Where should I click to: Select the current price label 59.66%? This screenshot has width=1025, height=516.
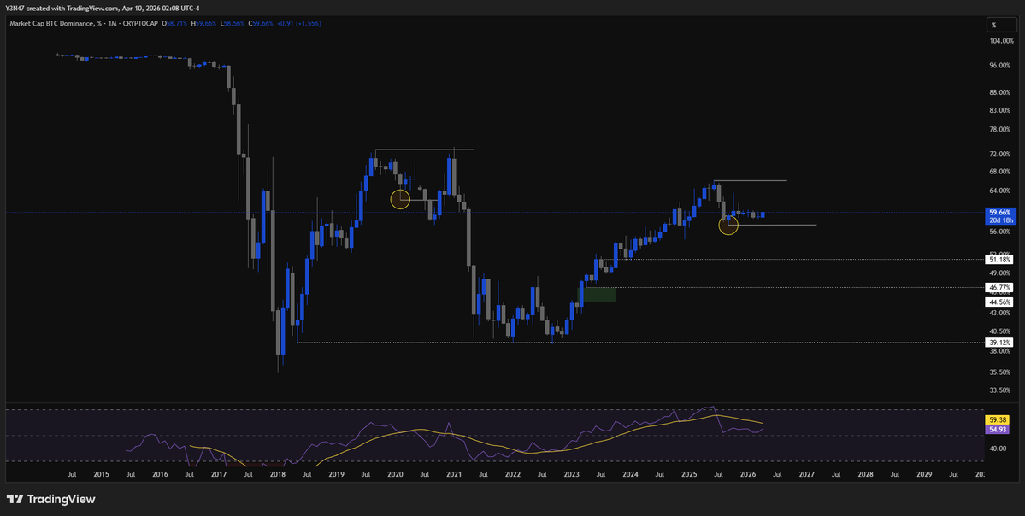coord(1000,212)
